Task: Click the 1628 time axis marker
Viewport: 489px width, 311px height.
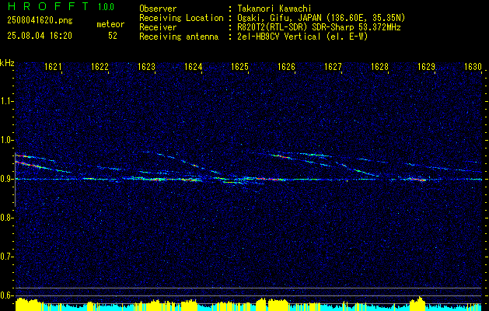Action: coord(380,67)
